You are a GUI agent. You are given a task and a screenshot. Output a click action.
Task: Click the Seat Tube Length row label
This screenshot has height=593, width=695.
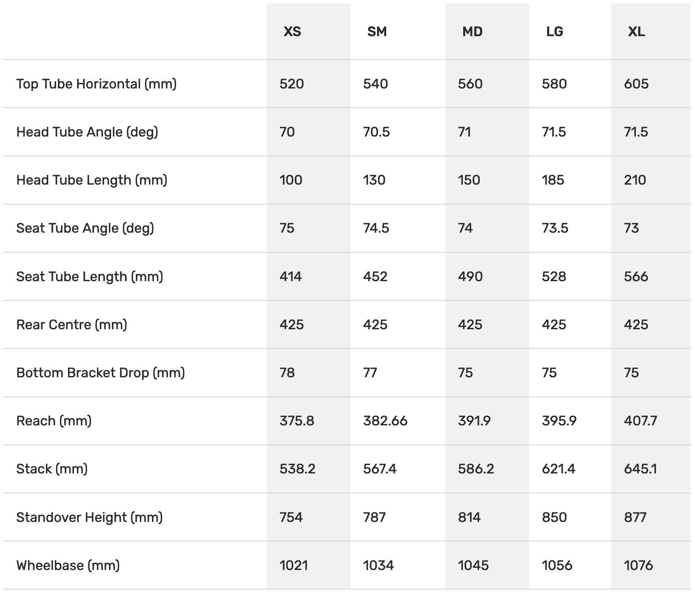pos(90,277)
